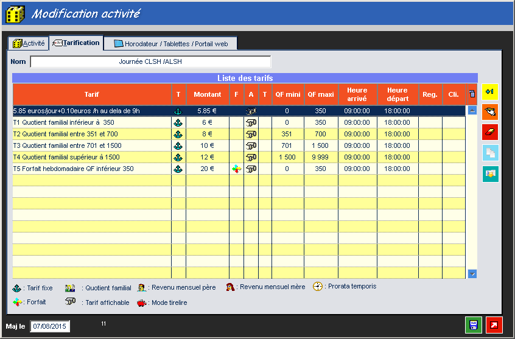Open Horodateur / Tablettes / Portail web tab

coord(170,44)
